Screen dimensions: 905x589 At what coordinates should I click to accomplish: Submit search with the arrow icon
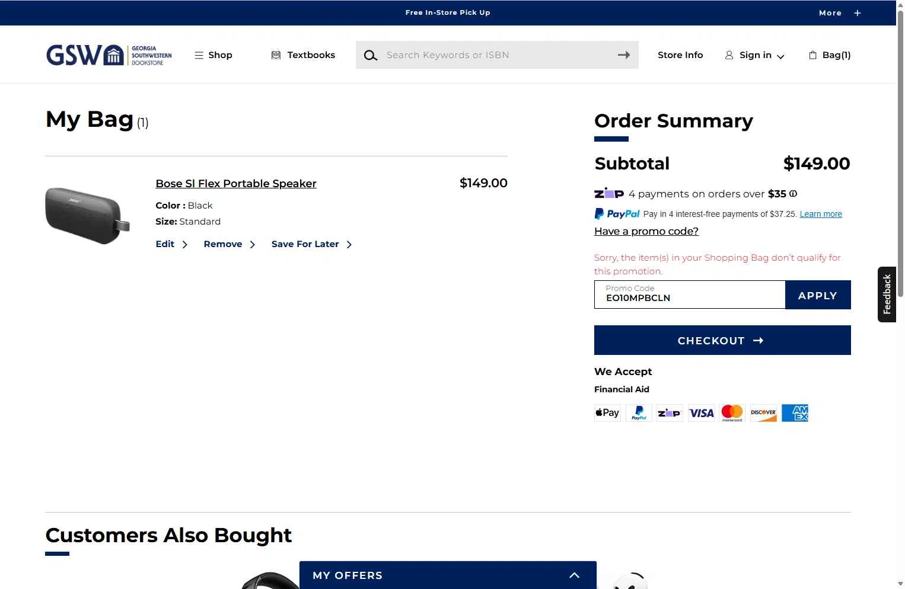click(624, 55)
